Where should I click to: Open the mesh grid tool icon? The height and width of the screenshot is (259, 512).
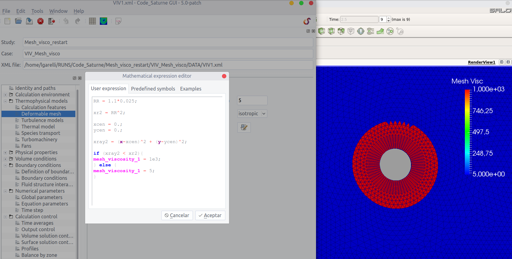pyautogui.click(x=92, y=21)
